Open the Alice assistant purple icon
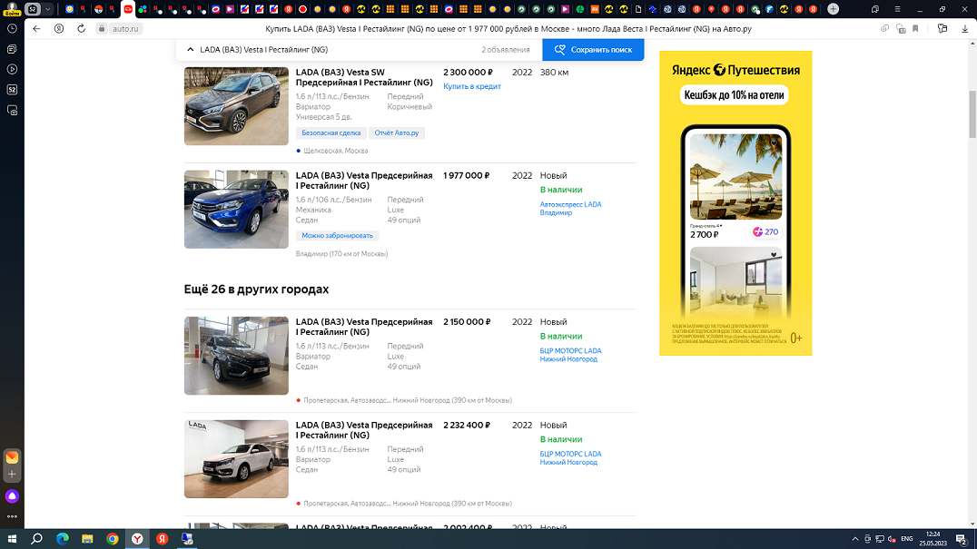Screen dimensions: 977x549 coord(12,496)
